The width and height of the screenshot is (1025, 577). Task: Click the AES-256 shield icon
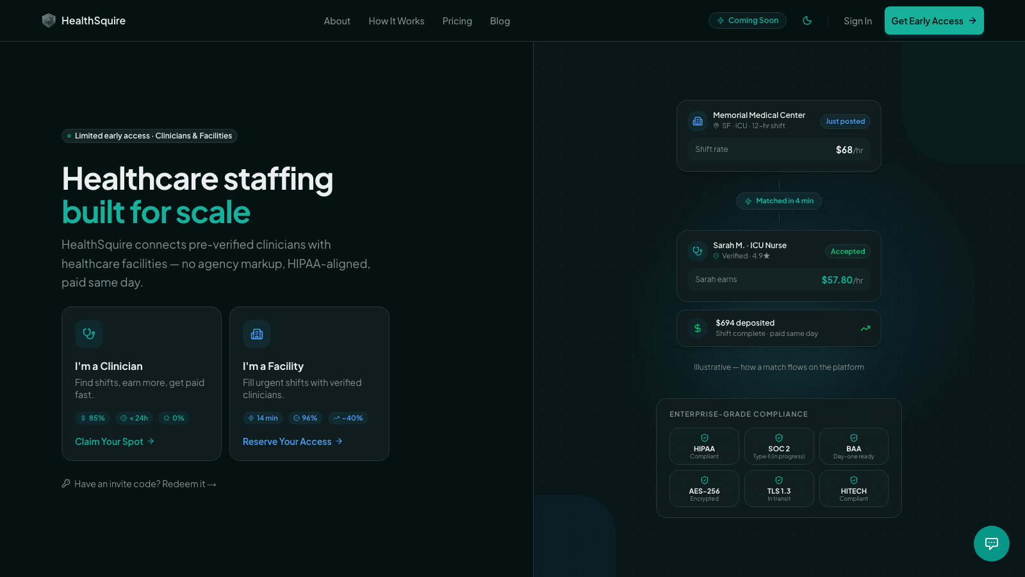(705, 480)
